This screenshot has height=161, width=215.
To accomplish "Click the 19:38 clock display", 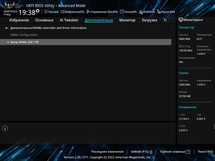I will click(27, 12).
